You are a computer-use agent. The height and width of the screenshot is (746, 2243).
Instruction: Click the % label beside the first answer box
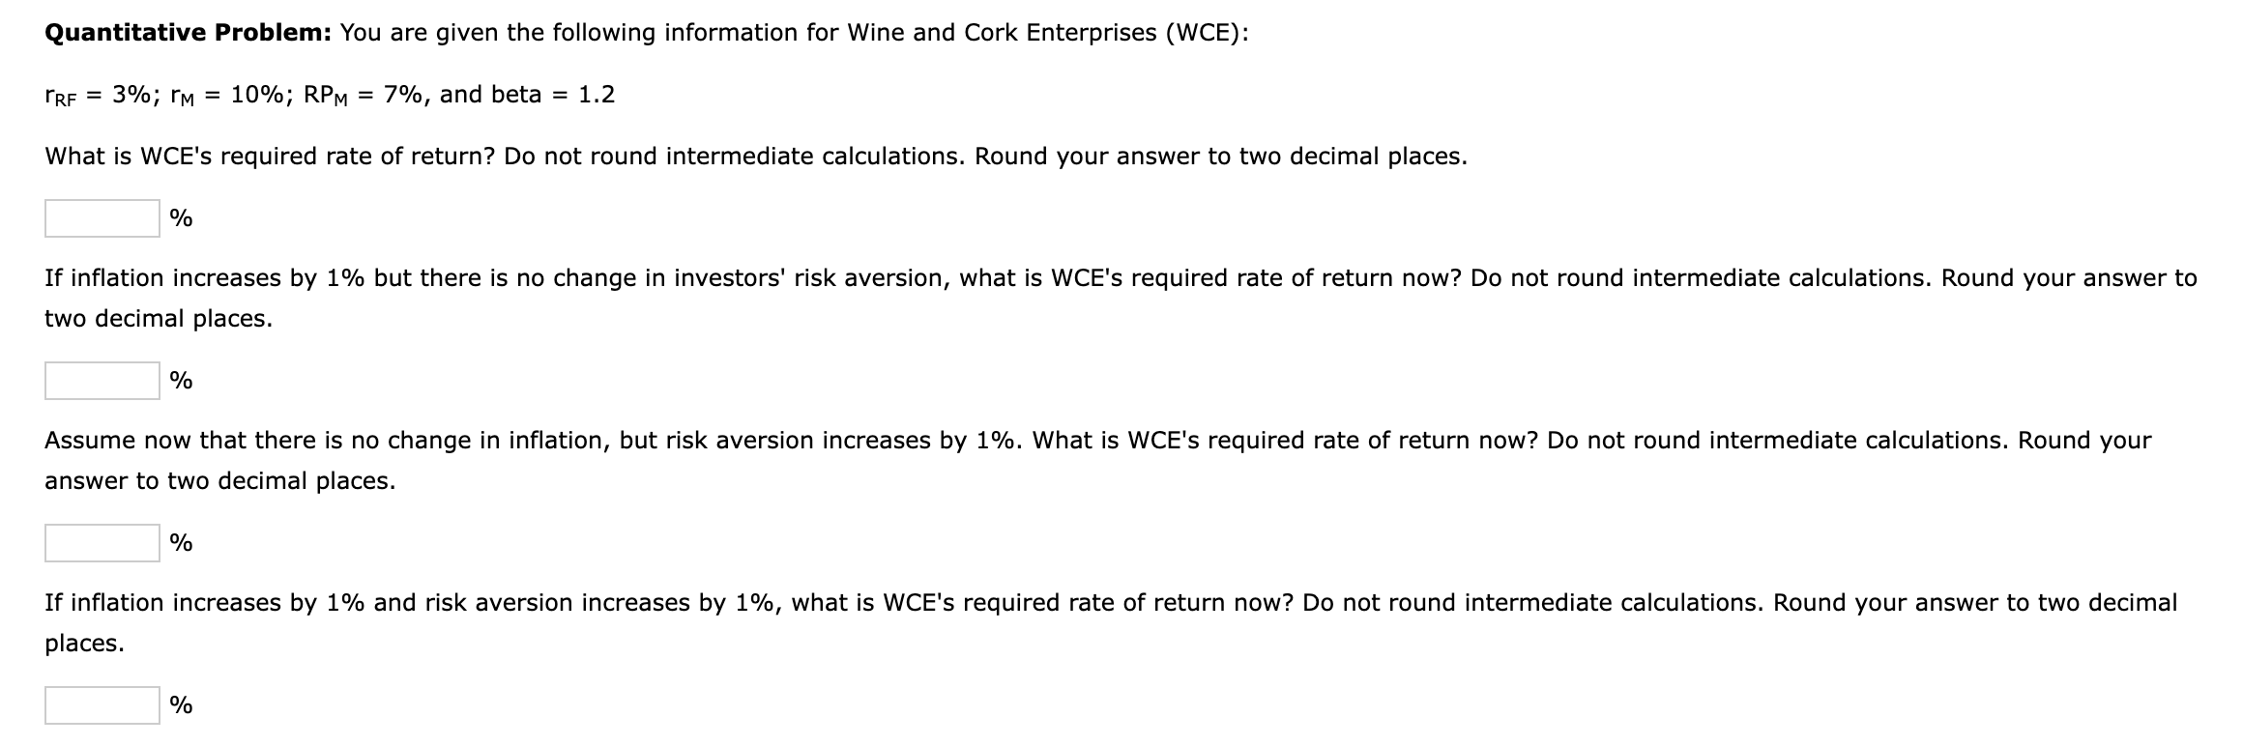point(181,219)
